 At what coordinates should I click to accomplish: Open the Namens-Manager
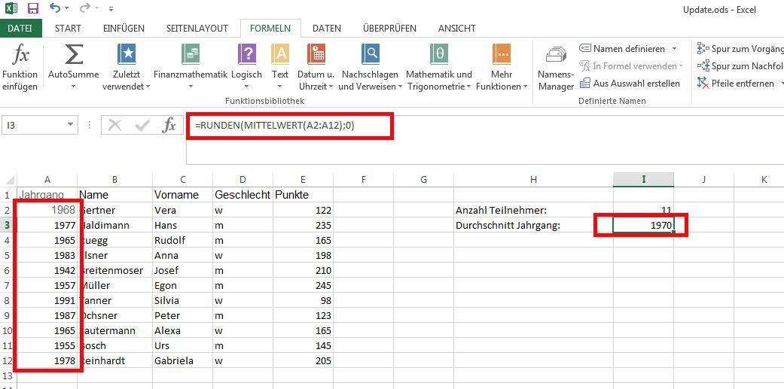point(556,68)
